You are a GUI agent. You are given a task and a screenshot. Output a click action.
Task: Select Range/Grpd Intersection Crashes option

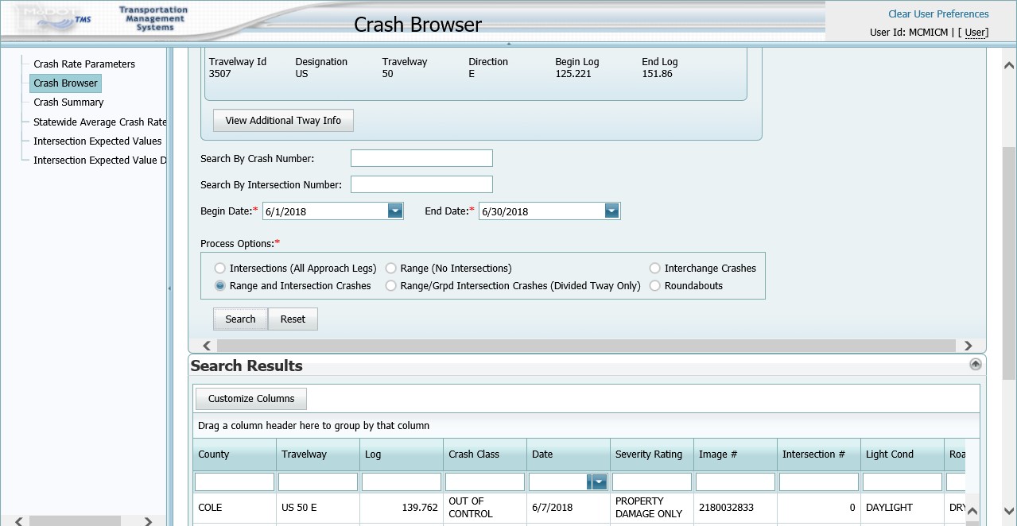tap(391, 286)
